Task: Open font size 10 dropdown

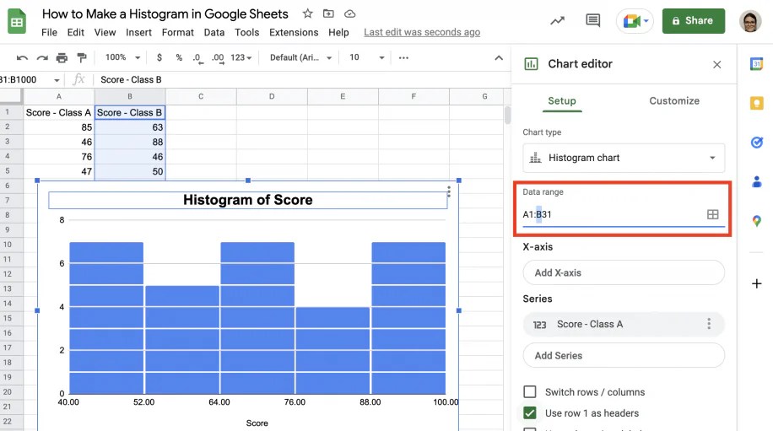Action: point(366,57)
